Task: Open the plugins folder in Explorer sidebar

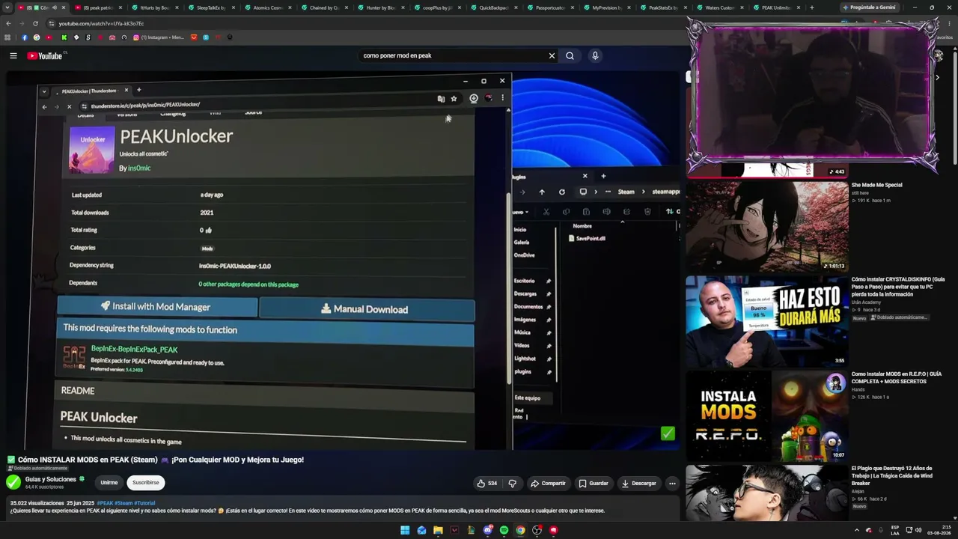Action: [522, 372]
